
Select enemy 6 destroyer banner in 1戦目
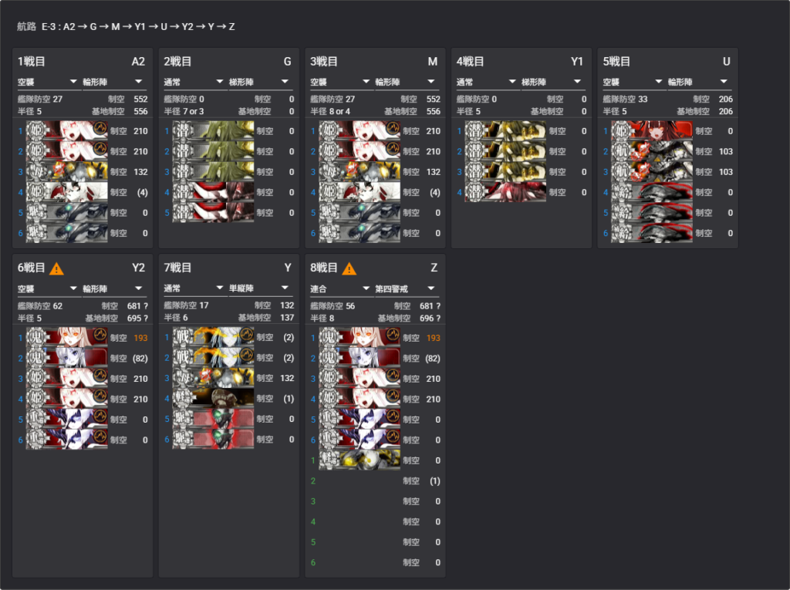coord(67,233)
